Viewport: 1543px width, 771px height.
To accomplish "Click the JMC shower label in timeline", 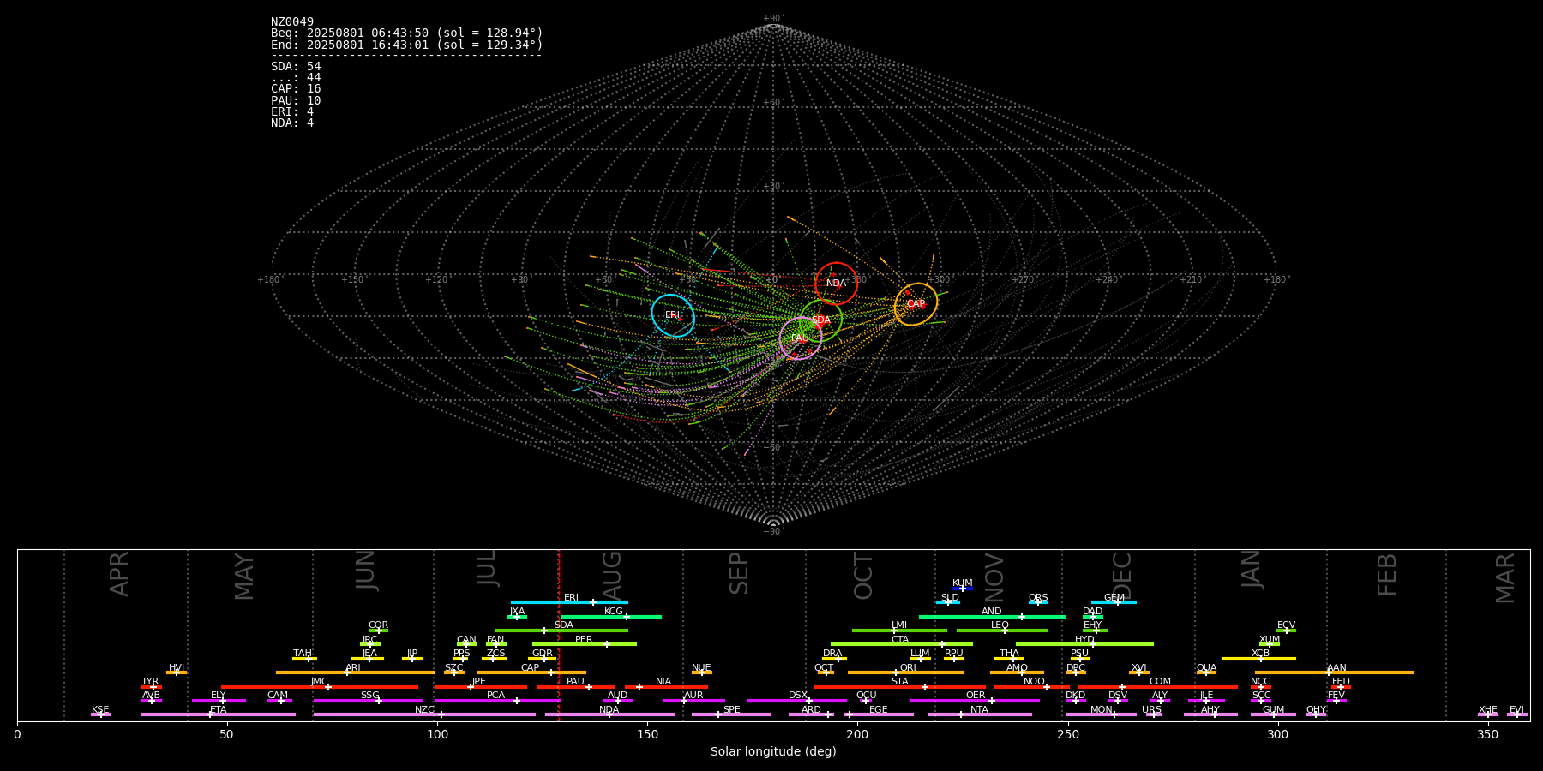I will (x=320, y=682).
